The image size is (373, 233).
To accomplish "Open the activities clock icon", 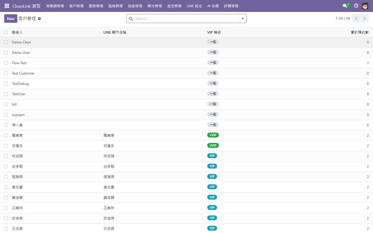I will click(356, 6).
